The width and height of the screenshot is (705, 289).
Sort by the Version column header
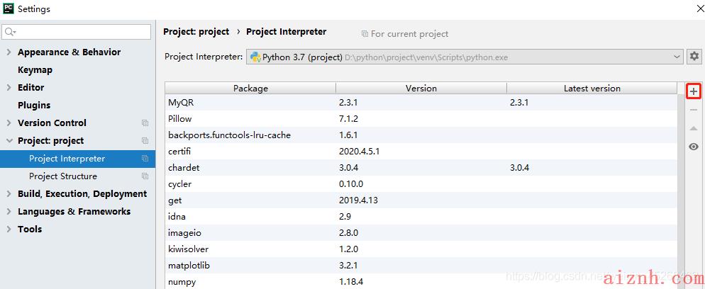coord(421,89)
